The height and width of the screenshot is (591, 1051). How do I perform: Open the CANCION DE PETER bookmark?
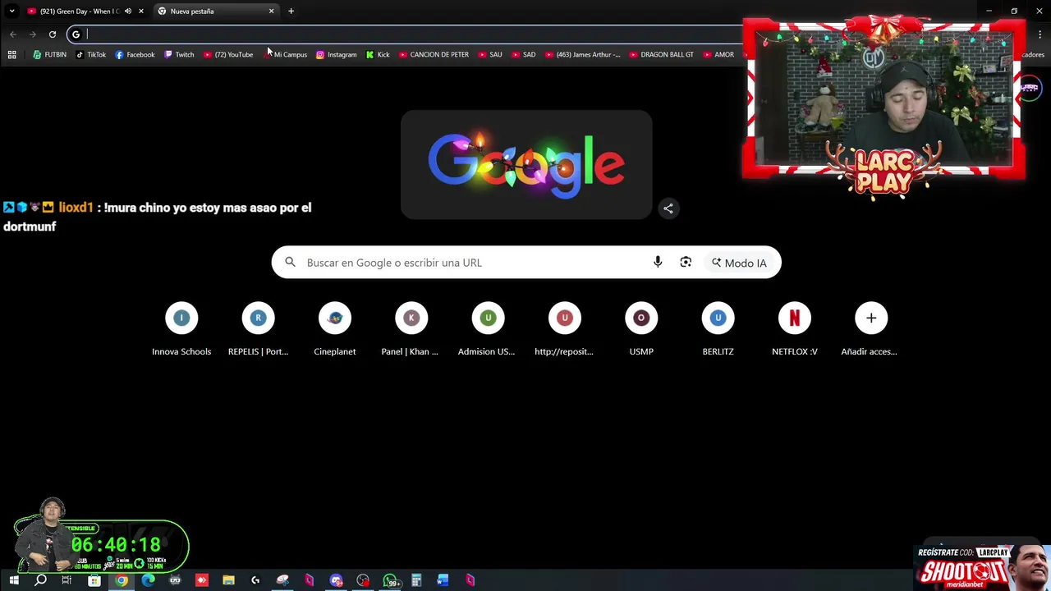tap(434, 55)
